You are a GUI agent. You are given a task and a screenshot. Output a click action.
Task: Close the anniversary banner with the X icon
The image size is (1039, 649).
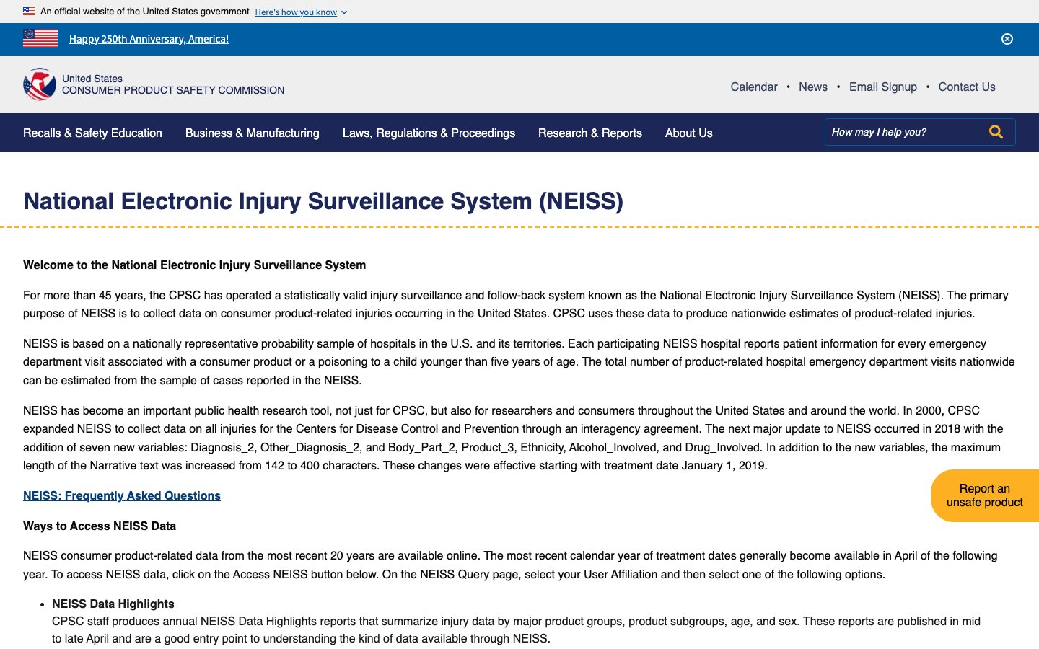click(x=1007, y=39)
